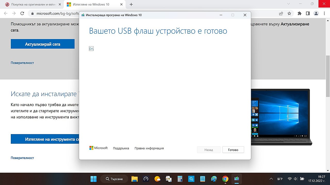This screenshot has height=185, width=330.
Task: Reload the page with the refresh icon
Action: (22, 13)
